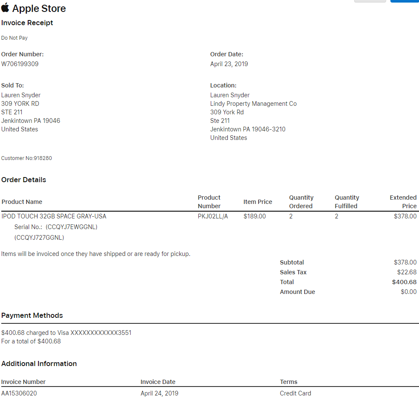Click the Sales Tax amount $22.68

pos(407,272)
